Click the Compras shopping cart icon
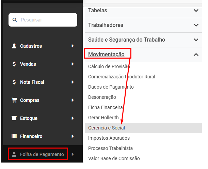This screenshot has height=169, width=208. 14,100
